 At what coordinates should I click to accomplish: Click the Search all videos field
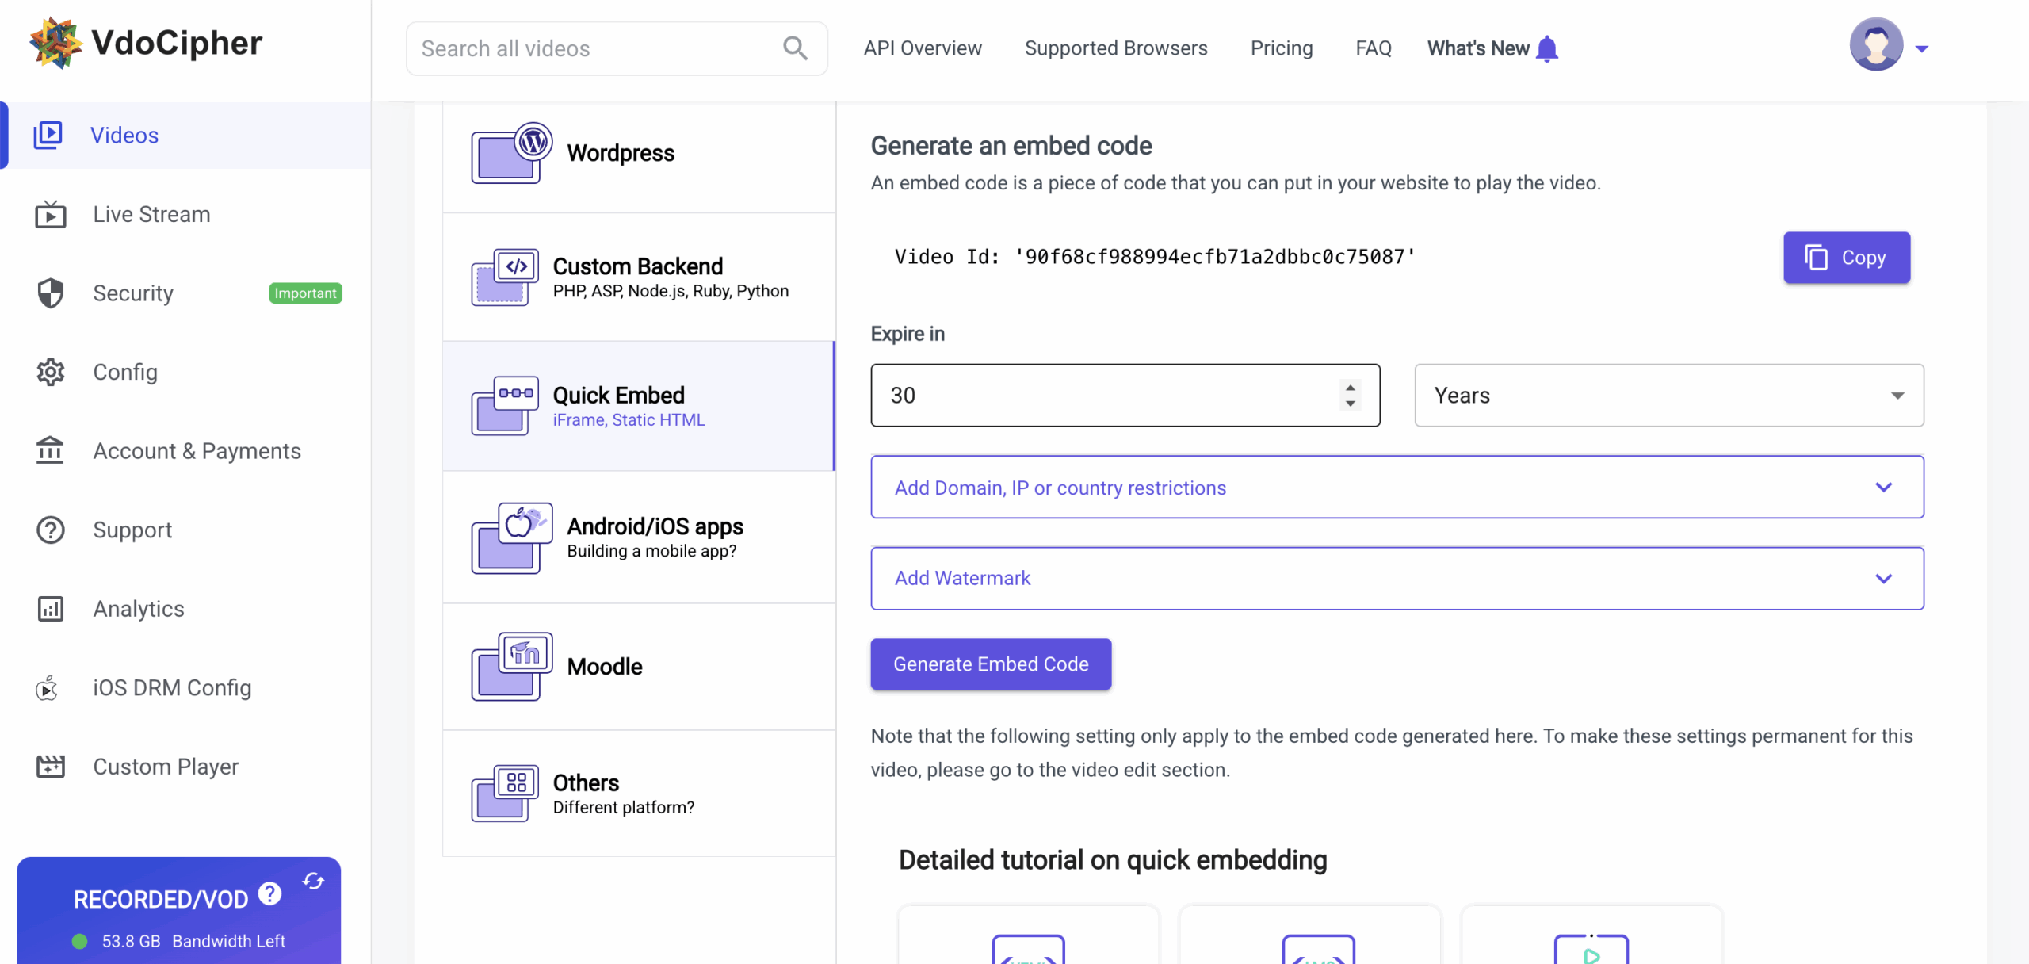point(617,48)
